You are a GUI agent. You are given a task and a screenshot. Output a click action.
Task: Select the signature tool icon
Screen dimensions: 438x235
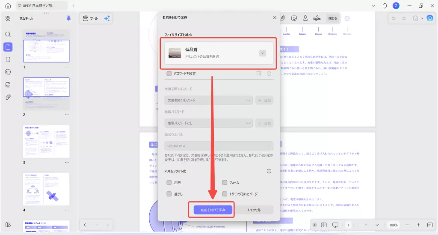(317, 18)
